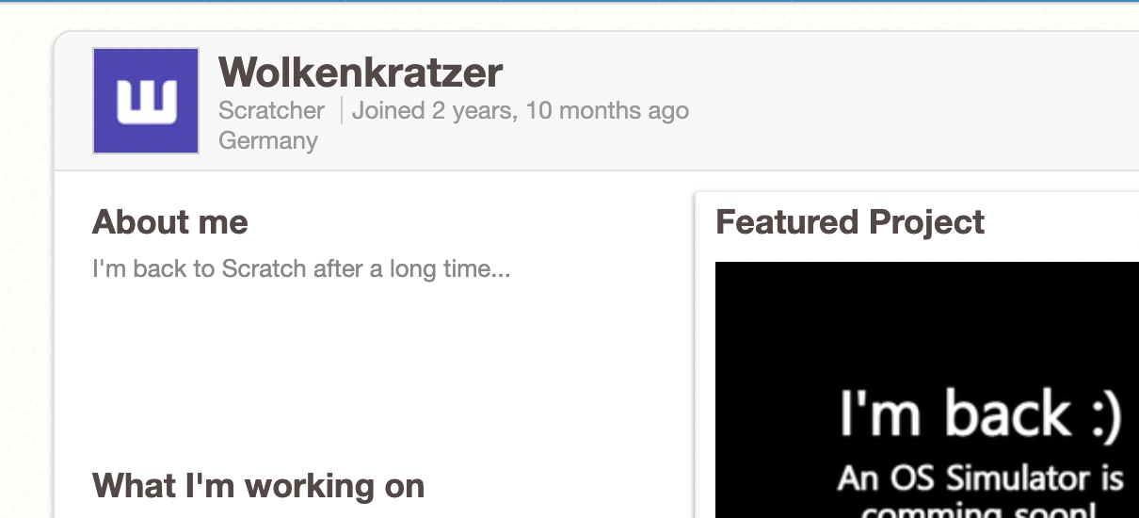The width and height of the screenshot is (1139, 518).
Task: Click the Scratcher status label
Action: coord(271,110)
